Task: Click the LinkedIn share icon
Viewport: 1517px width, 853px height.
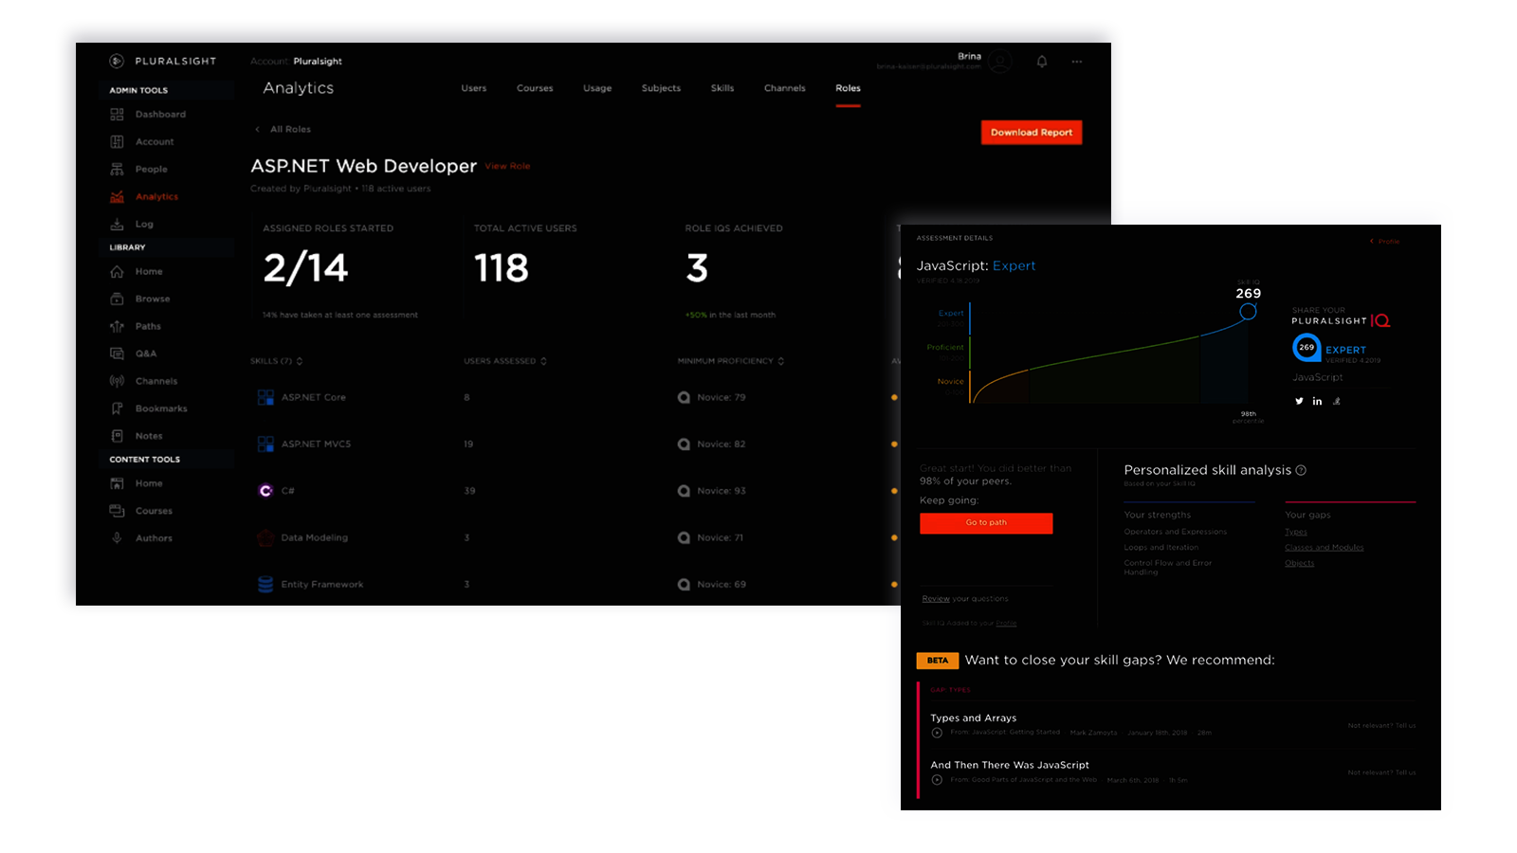Action: [1317, 401]
